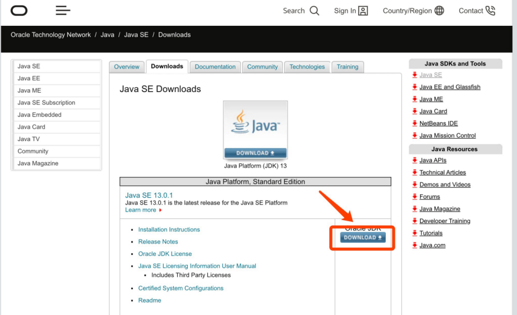517x315 pixels.
Task: Open Certified System Configurations link
Action: [x=181, y=288]
